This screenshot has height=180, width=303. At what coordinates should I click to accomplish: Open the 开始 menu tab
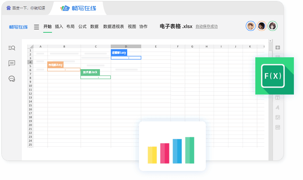47,26
